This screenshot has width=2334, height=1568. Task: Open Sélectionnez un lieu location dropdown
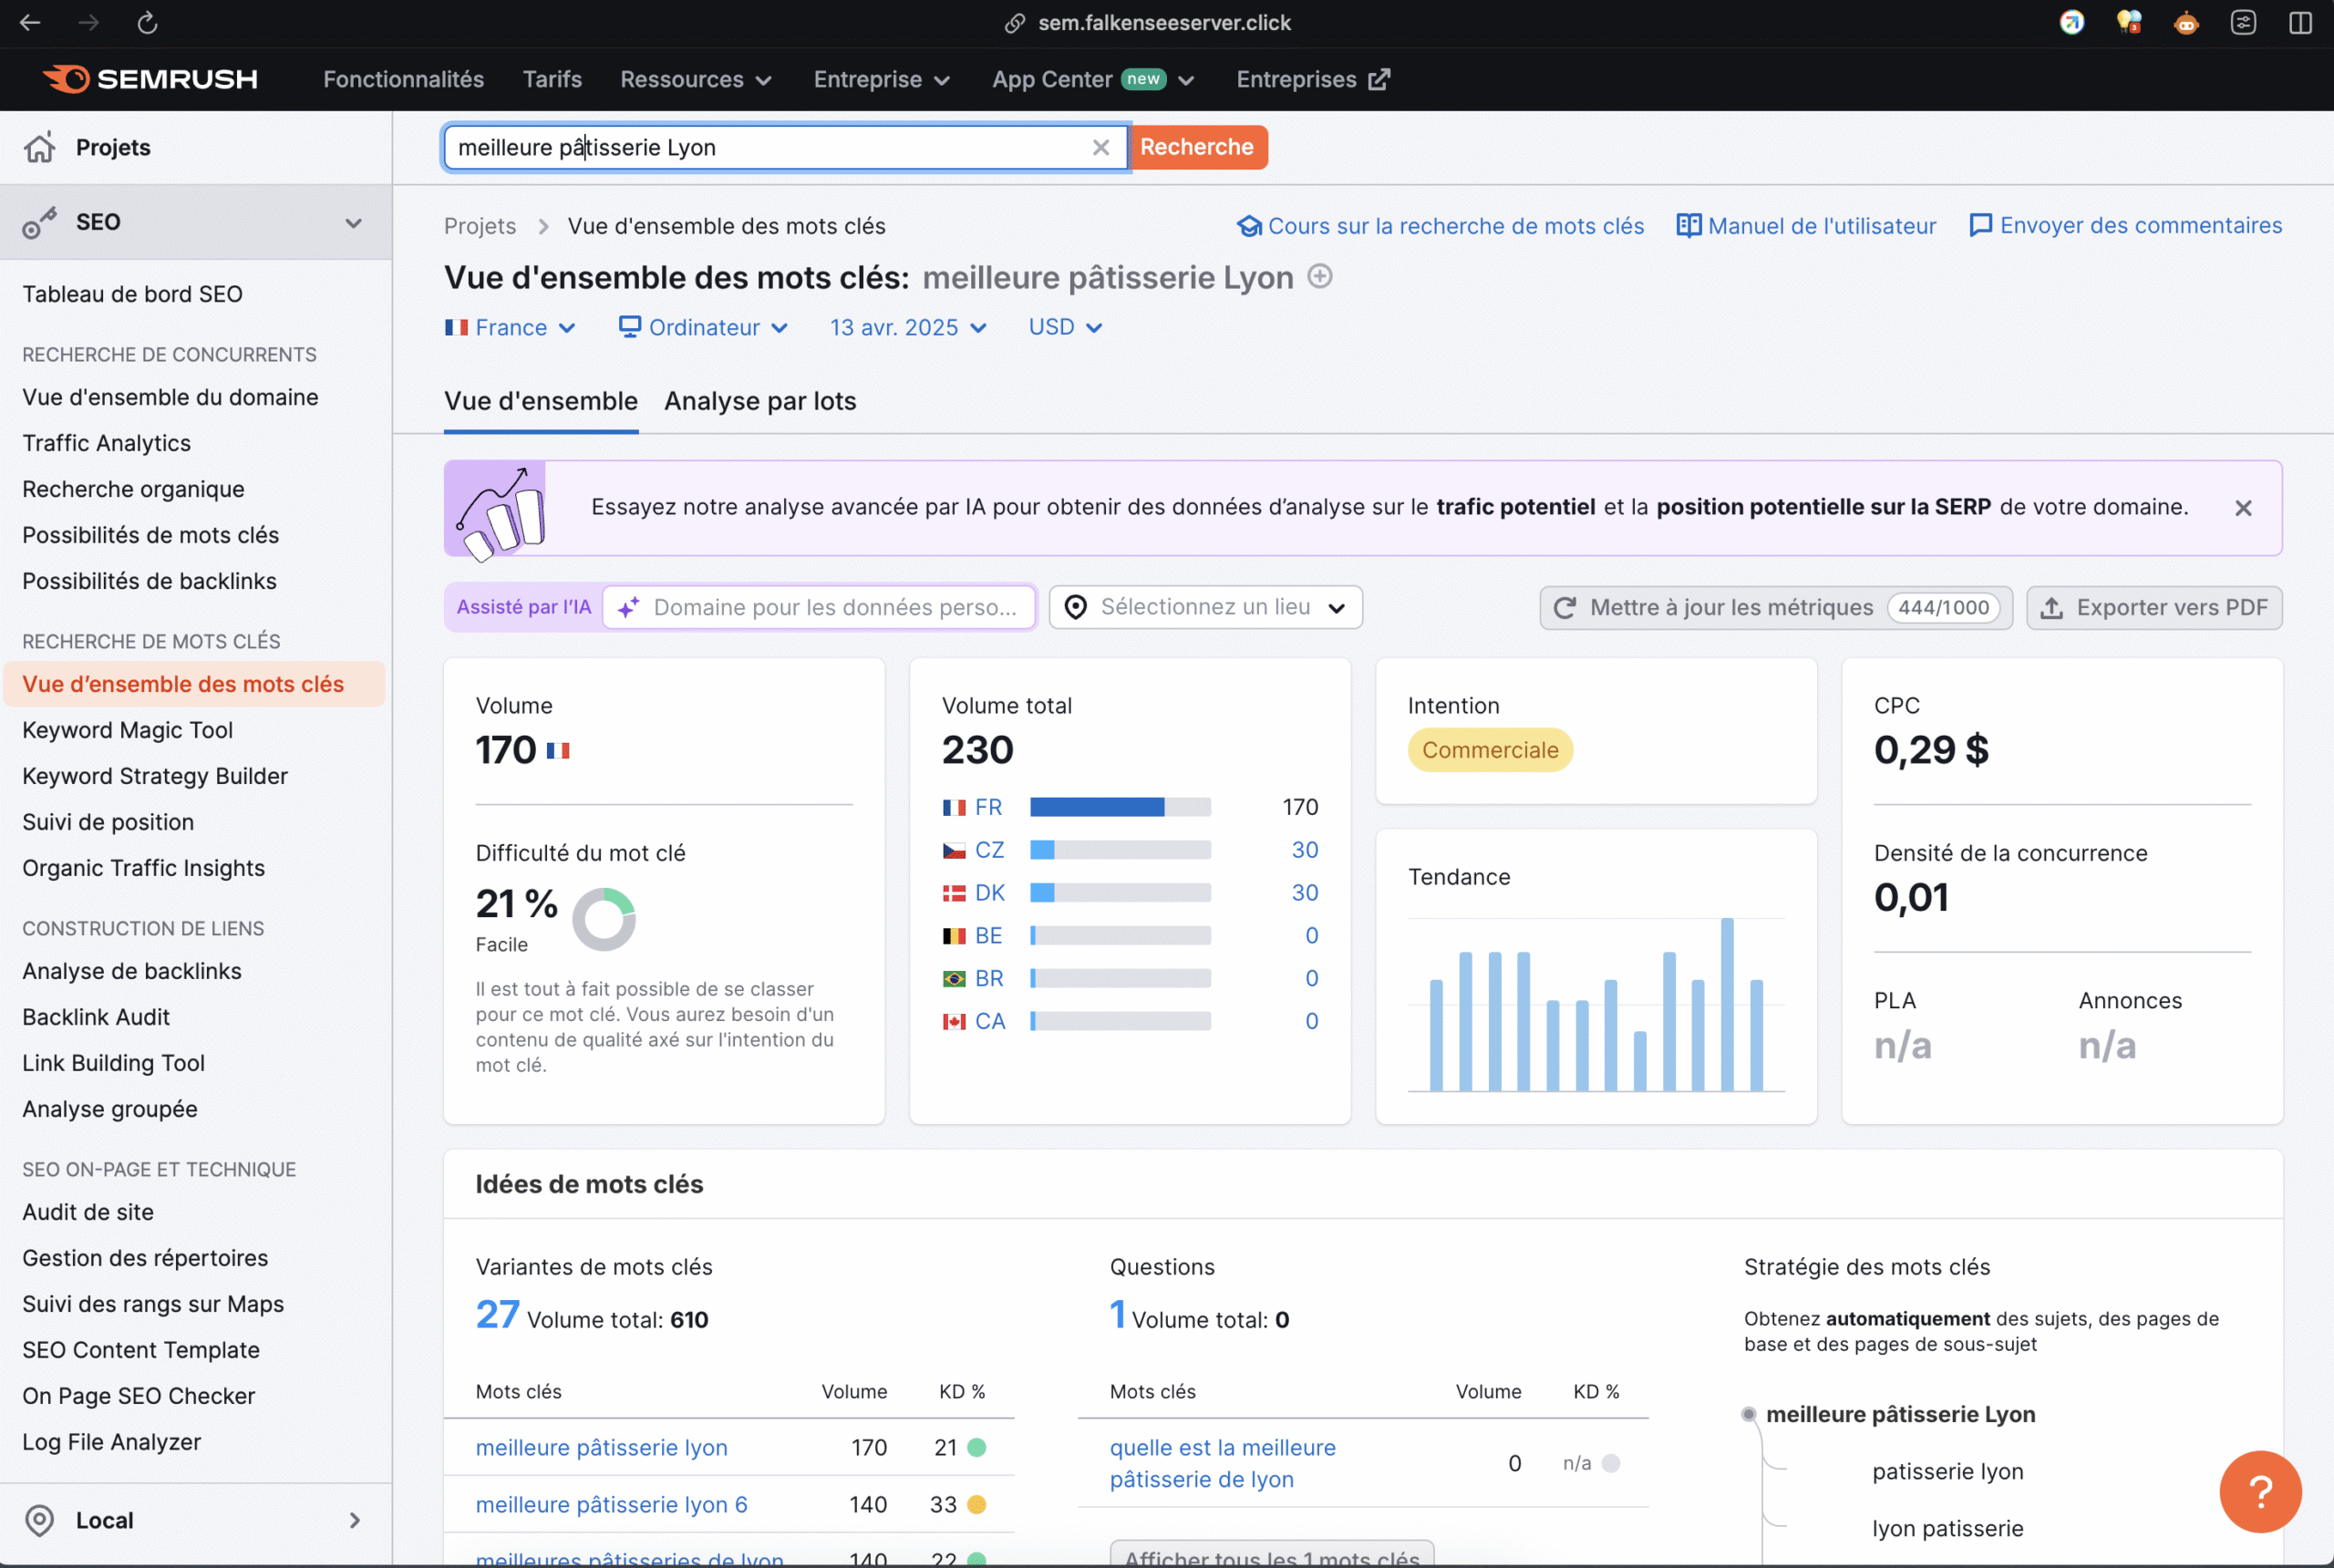coord(1205,607)
